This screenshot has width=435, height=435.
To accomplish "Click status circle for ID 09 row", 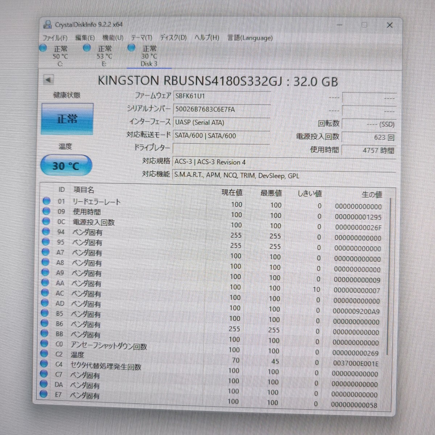I will point(46,211).
